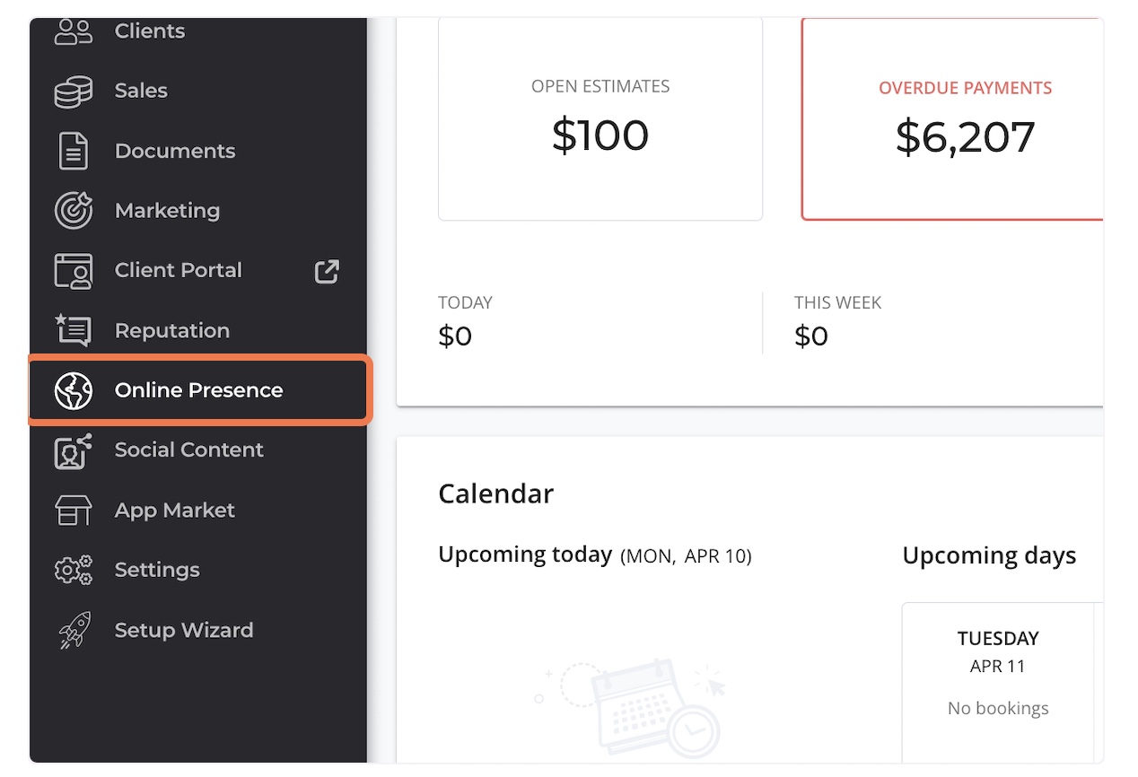1138x777 pixels.
Task: Click the Online Presence globe icon
Action: [x=74, y=391]
